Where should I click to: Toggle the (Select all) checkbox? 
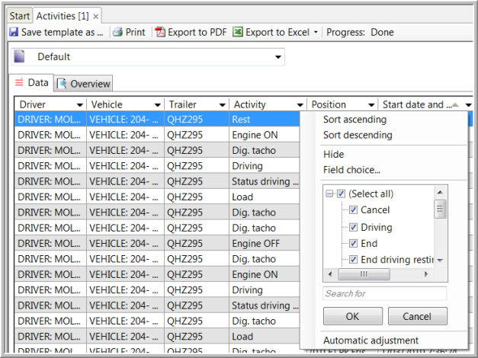[342, 193]
